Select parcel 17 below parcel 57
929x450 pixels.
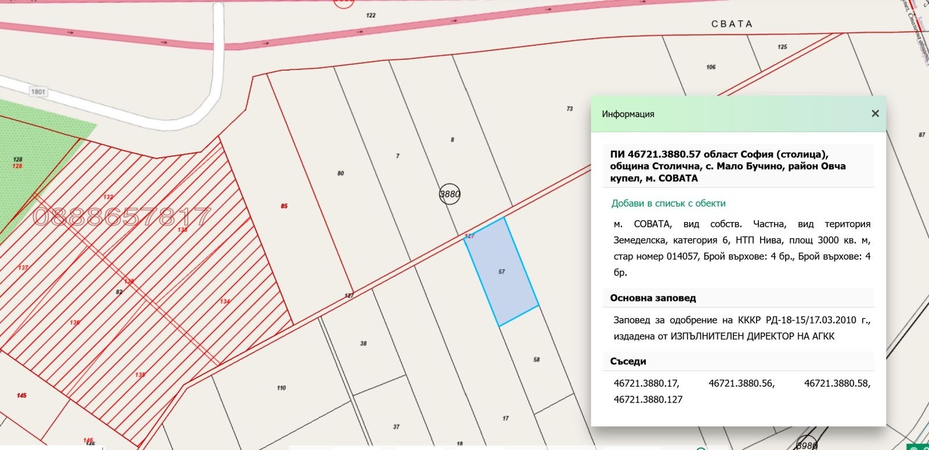tap(506, 418)
